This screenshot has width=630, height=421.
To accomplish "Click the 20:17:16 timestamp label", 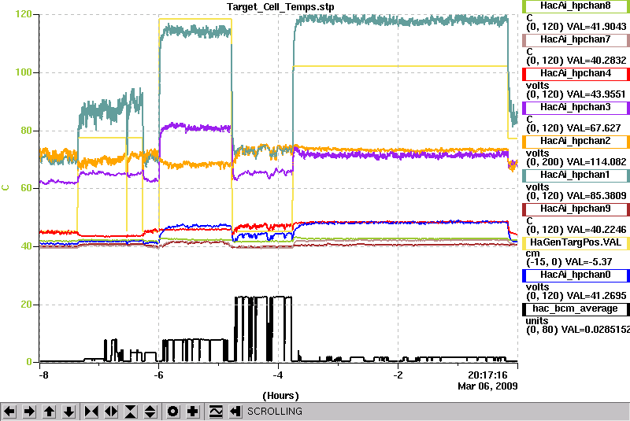I will (487, 375).
